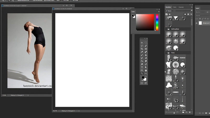Open the Normal blend mode dropdown
210x118 pixels.
point(202,15)
